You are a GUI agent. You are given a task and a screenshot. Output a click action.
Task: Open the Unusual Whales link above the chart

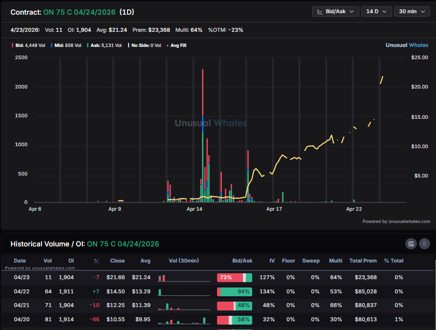pyautogui.click(x=407, y=44)
